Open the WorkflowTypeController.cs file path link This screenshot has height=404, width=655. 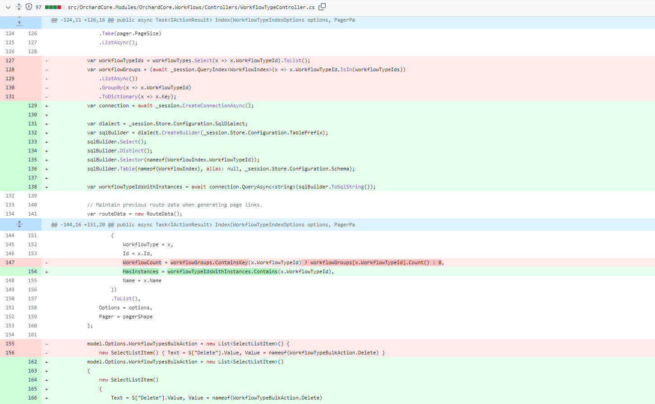(191, 7)
